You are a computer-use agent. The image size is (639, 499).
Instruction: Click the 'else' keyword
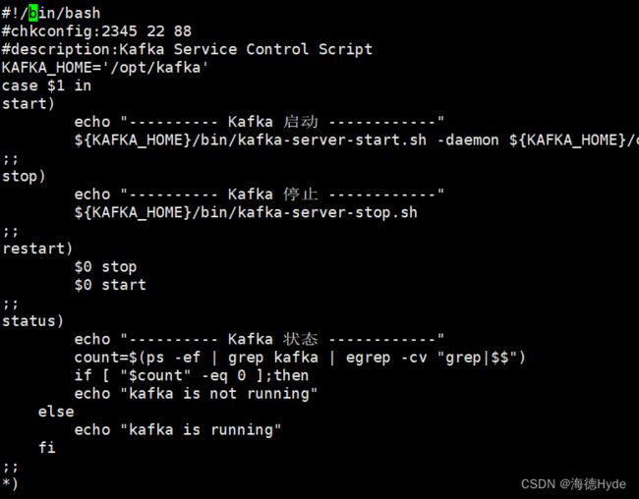pos(56,412)
